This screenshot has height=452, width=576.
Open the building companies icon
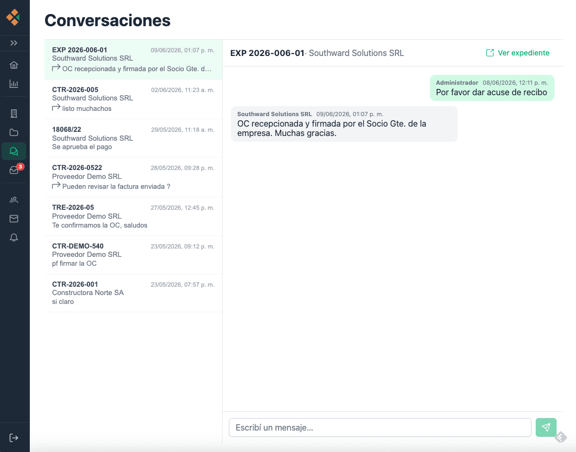pyautogui.click(x=14, y=114)
